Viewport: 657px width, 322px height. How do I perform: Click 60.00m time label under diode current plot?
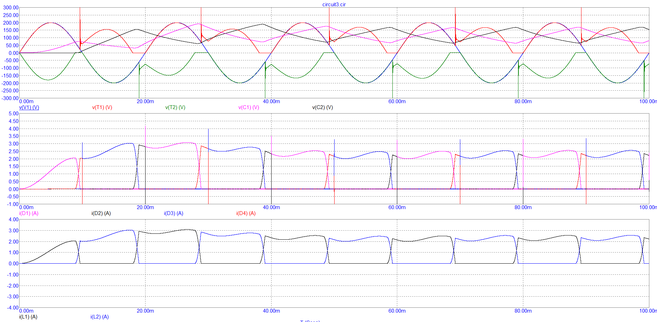397,207
